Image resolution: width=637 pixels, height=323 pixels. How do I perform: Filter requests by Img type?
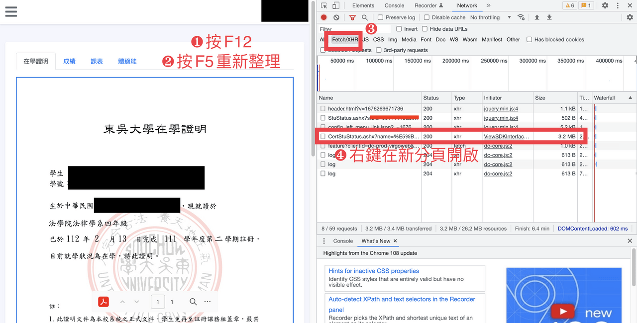click(393, 39)
